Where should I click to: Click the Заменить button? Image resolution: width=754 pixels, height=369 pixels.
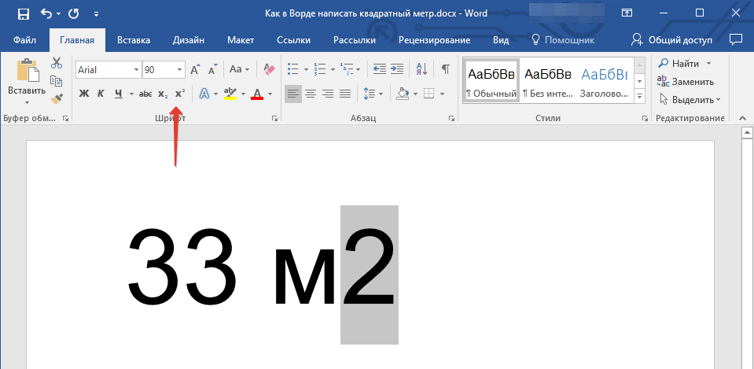coord(686,82)
